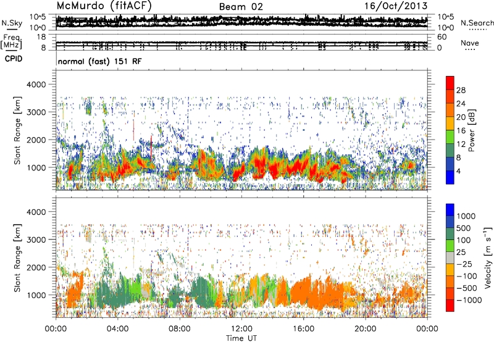Click the left '10^5' noise axis tick

(x=38, y=17)
